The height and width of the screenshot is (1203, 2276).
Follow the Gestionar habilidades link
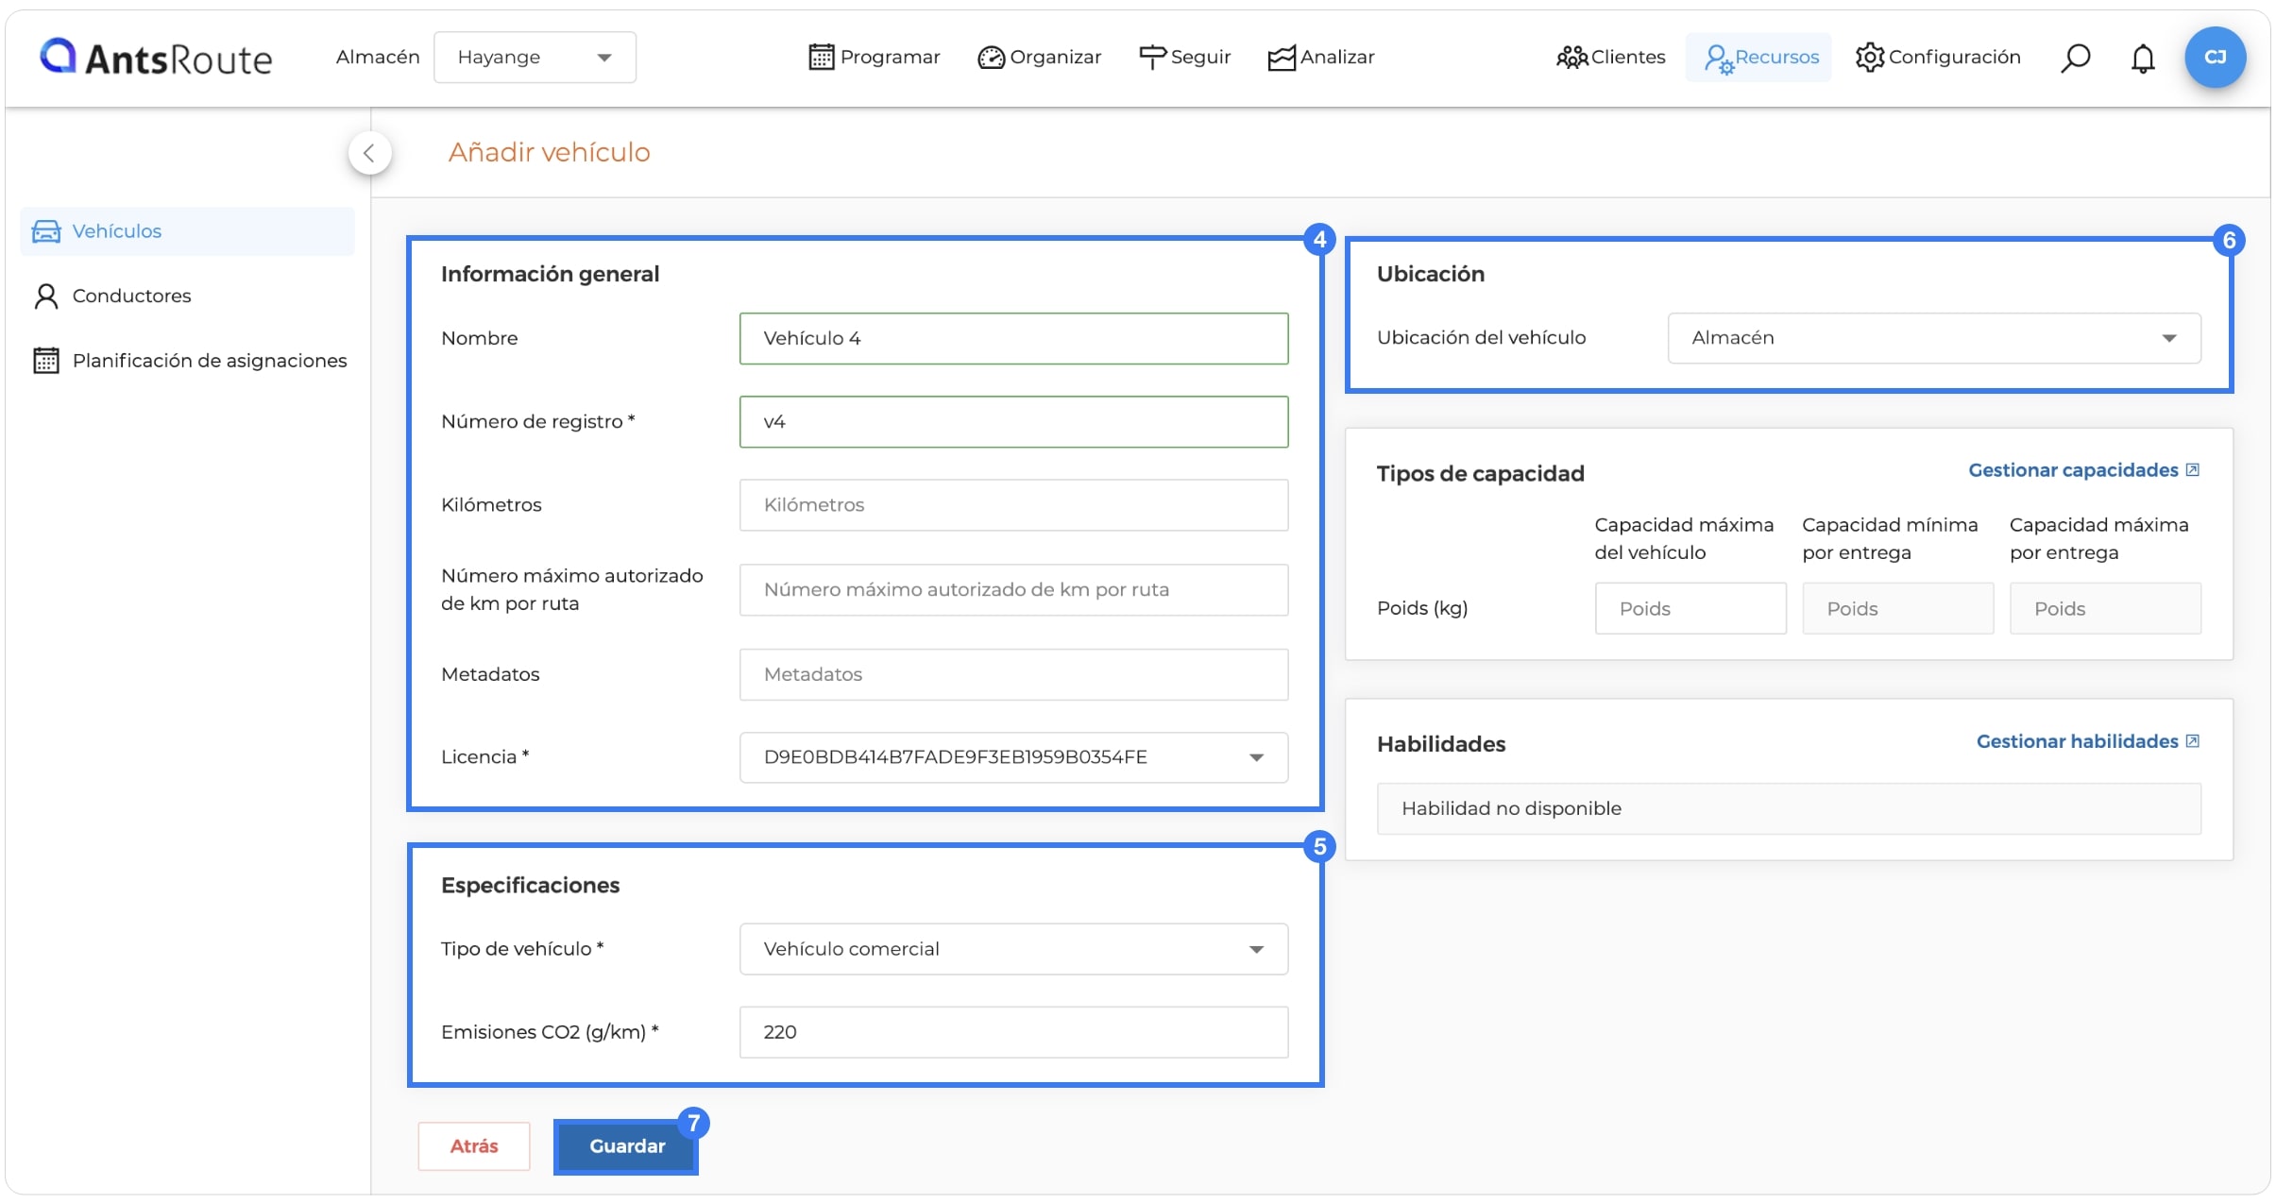2088,741
